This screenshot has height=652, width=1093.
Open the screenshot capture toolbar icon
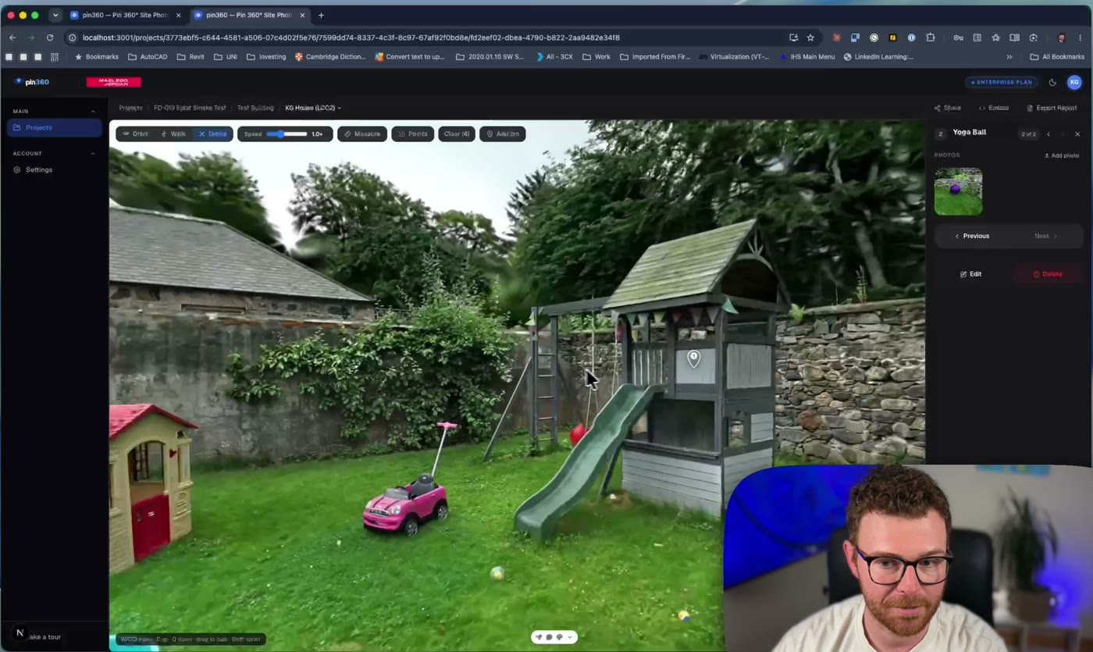(1033, 37)
